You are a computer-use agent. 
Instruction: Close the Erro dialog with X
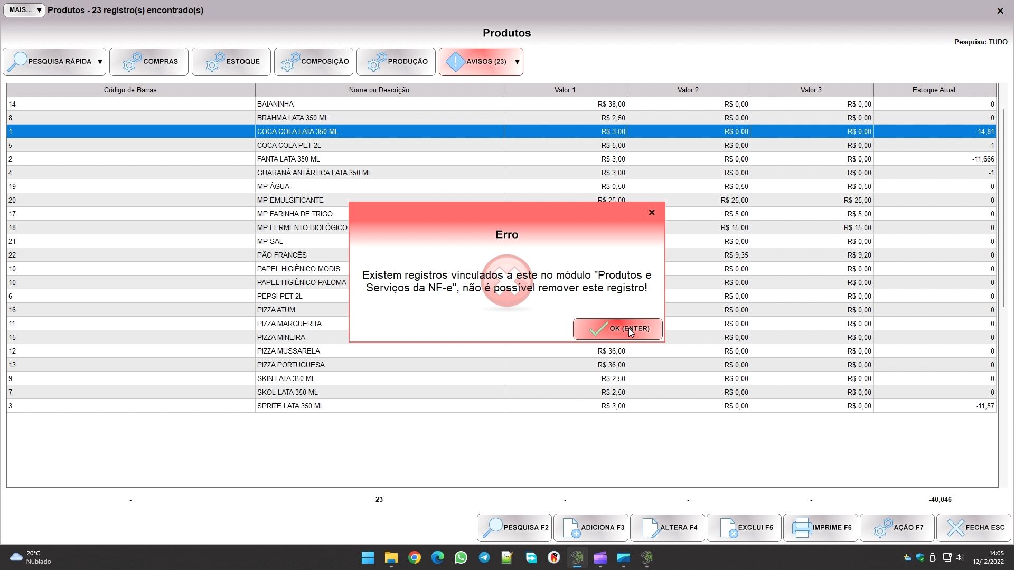pos(652,212)
